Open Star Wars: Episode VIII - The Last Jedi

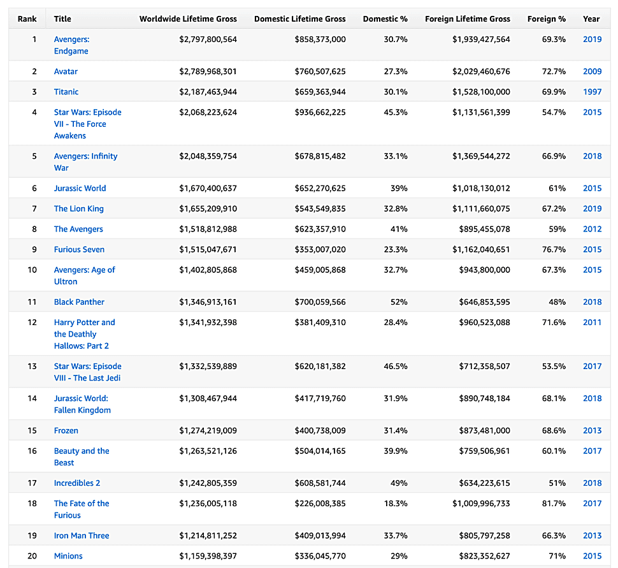point(87,372)
